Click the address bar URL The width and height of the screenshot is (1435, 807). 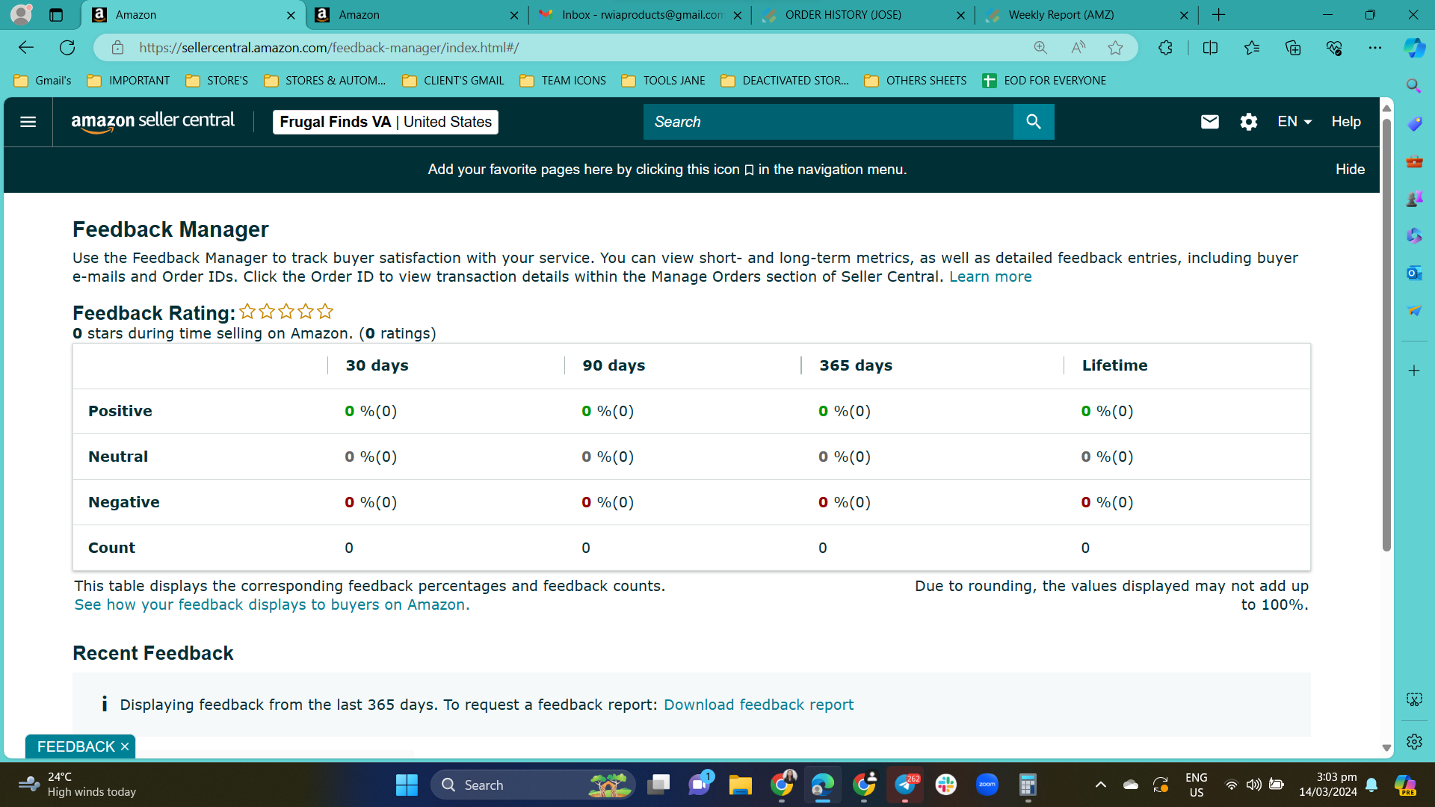click(329, 48)
